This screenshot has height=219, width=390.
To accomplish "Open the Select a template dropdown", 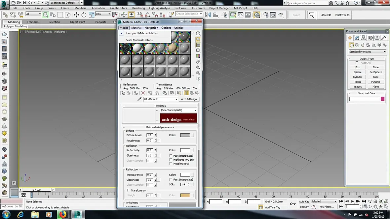I will click(178, 110).
